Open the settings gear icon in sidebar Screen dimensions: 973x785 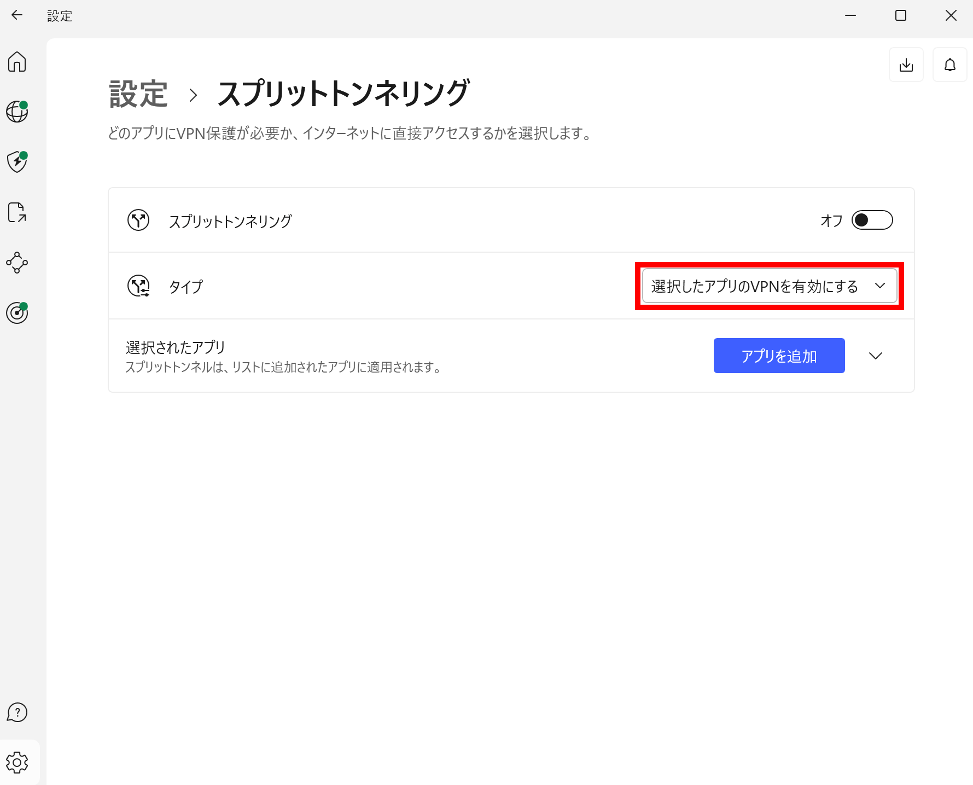click(17, 763)
